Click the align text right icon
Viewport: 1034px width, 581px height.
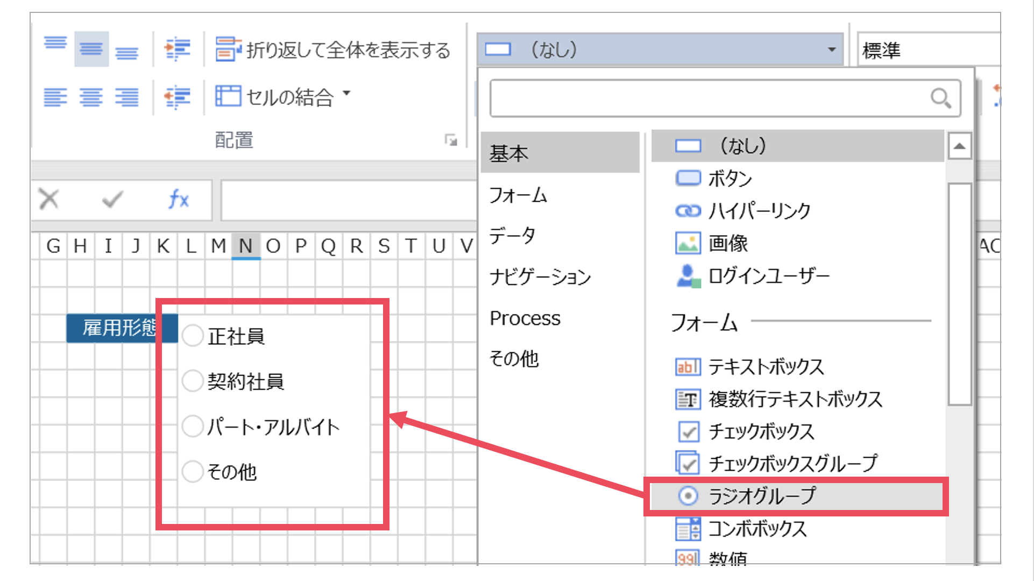pyautogui.click(x=126, y=97)
